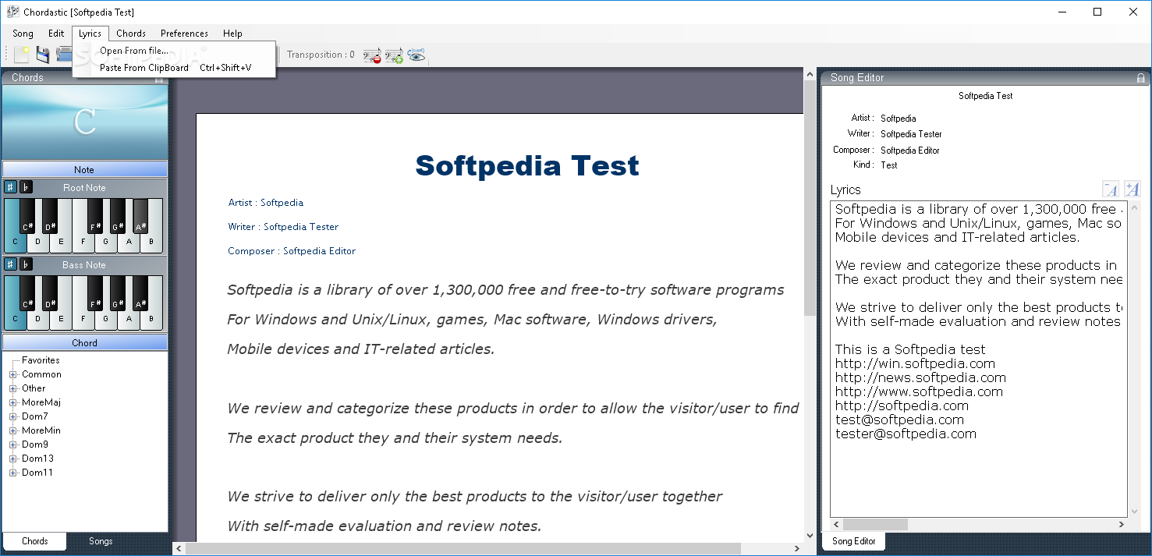The width and height of the screenshot is (1152, 556).
Task: Expand the Dom7 chord category
Action: (12, 416)
